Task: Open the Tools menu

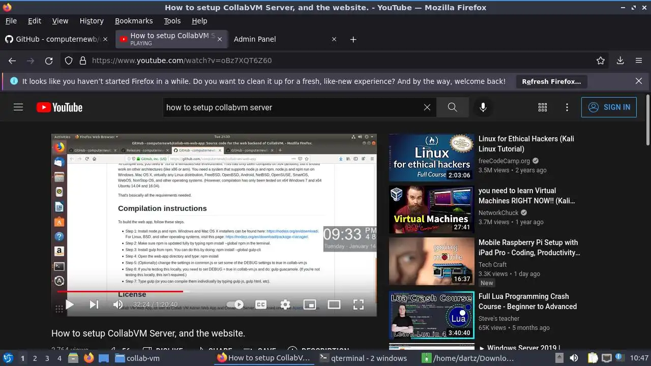Action: 172,21
